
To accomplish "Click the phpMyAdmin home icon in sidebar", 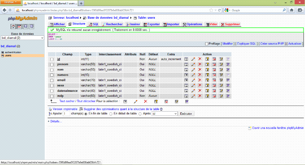I will pos(13,26).
